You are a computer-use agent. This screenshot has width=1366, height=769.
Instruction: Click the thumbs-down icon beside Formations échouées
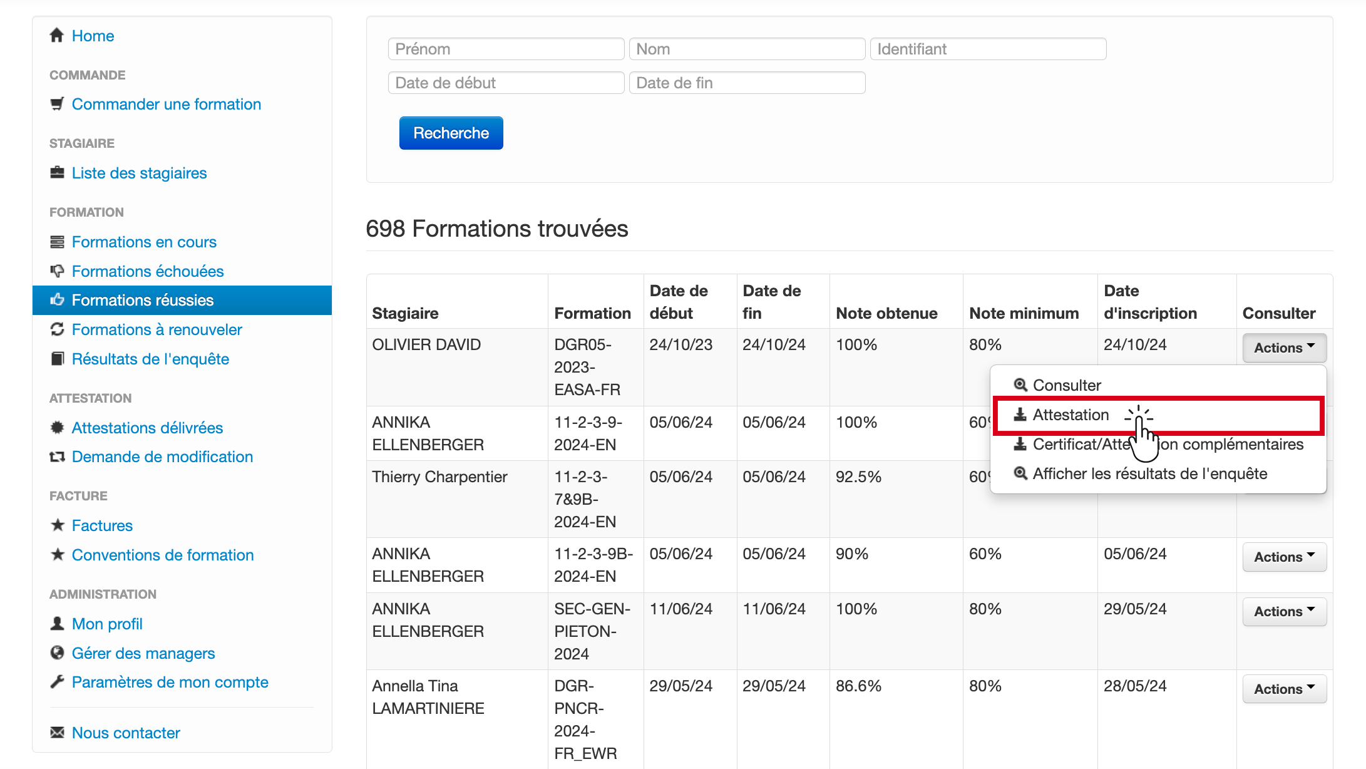click(x=57, y=271)
